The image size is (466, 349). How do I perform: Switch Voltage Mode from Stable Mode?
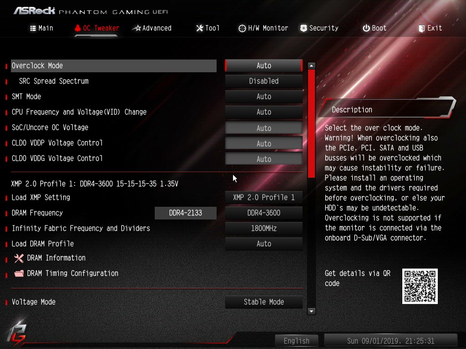tap(263, 302)
